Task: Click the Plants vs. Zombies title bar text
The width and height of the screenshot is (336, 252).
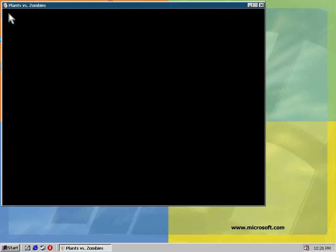Action: click(x=27, y=5)
